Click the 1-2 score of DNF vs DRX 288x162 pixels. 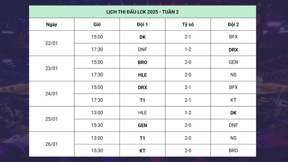tap(188, 50)
